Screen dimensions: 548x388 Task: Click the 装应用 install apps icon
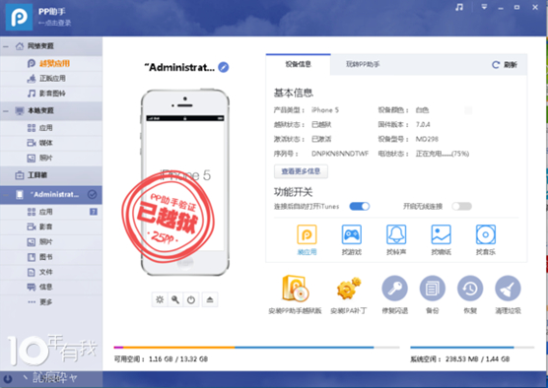click(307, 234)
